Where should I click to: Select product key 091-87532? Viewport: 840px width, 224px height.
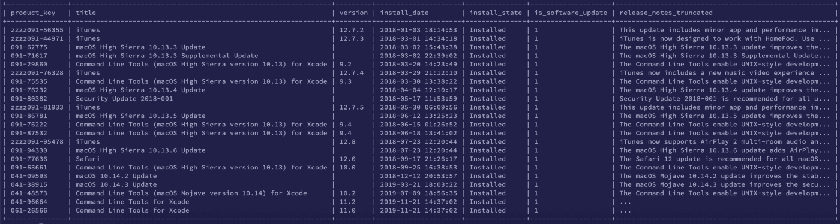point(29,133)
